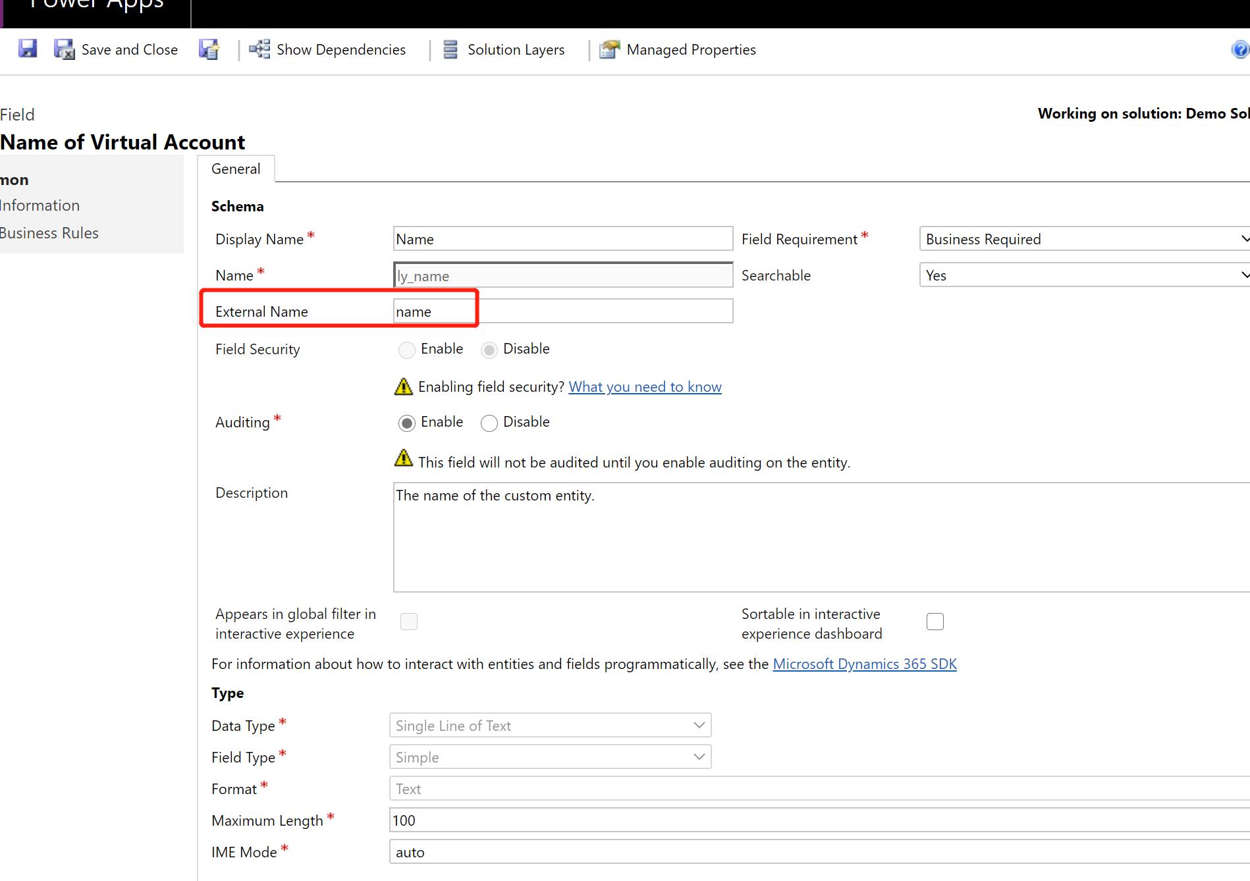This screenshot has width=1250, height=881.
Task: Open the What you need to know link
Action: coord(645,387)
